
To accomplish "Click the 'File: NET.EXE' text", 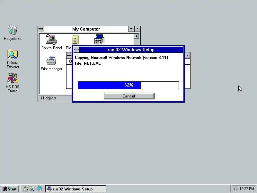I will click(x=88, y=63).
